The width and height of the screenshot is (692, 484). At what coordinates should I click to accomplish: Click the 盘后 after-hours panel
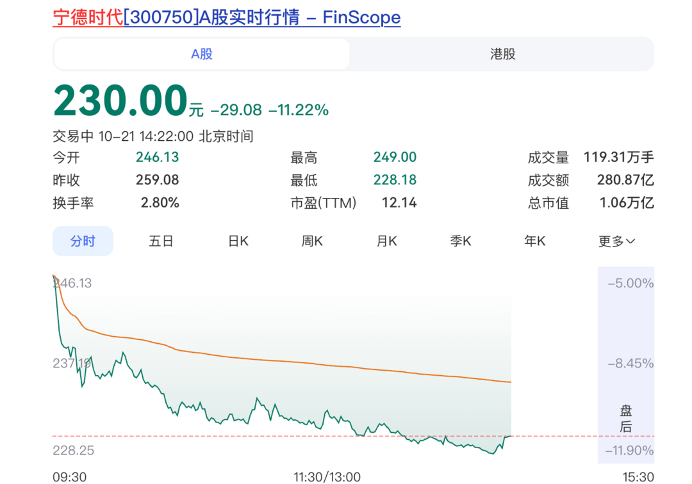click(x=626, y=365)
